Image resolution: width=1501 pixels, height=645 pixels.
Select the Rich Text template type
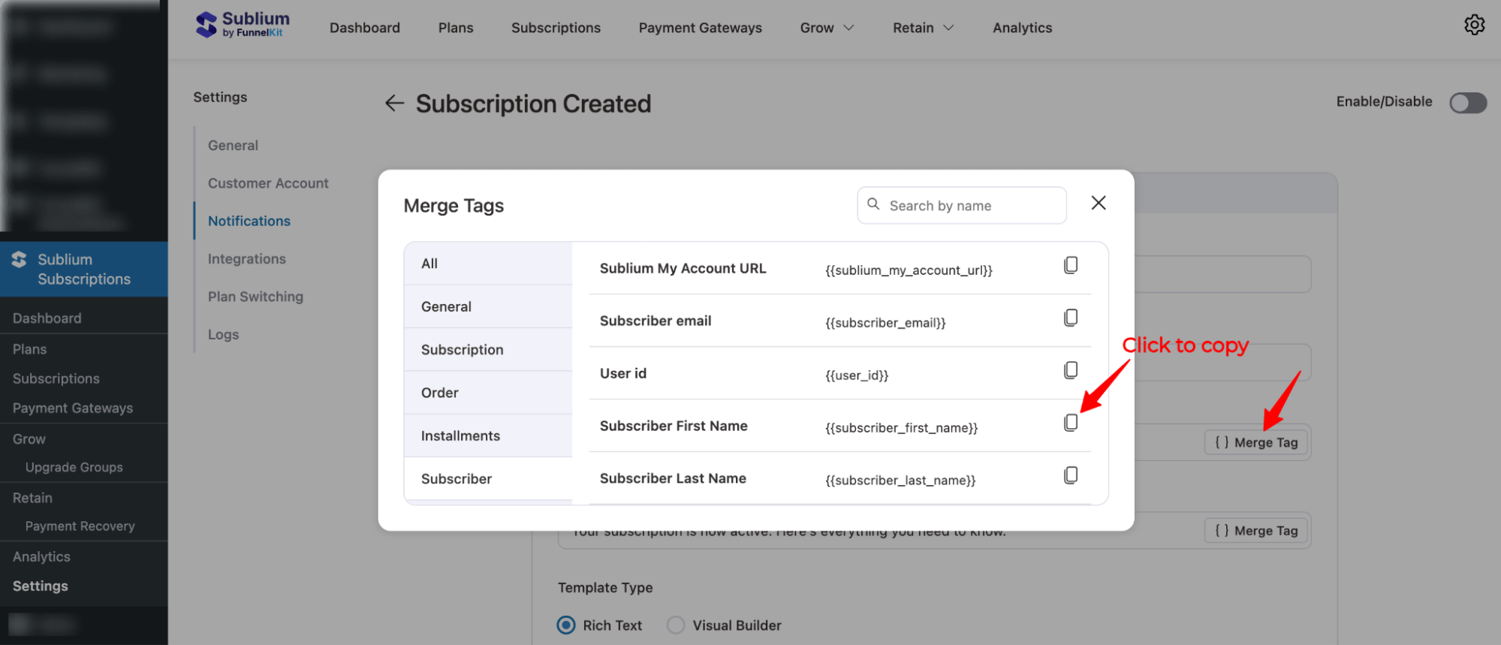(x=566, y=625)
